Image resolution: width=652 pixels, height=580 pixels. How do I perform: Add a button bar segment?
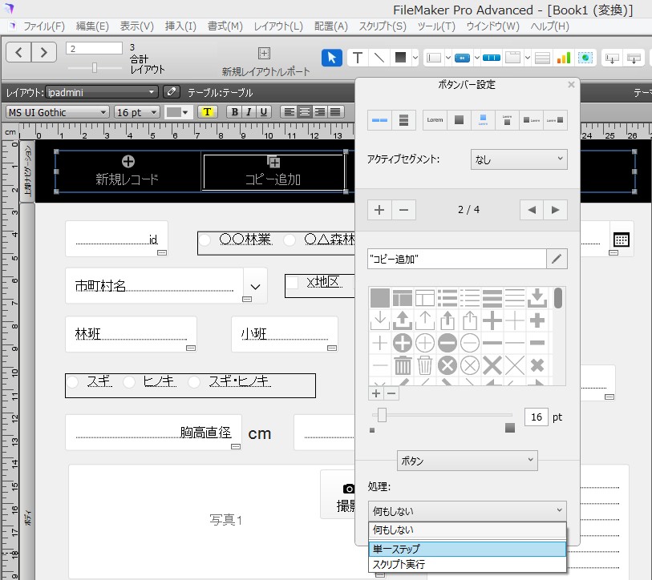[x=379, y=210]
